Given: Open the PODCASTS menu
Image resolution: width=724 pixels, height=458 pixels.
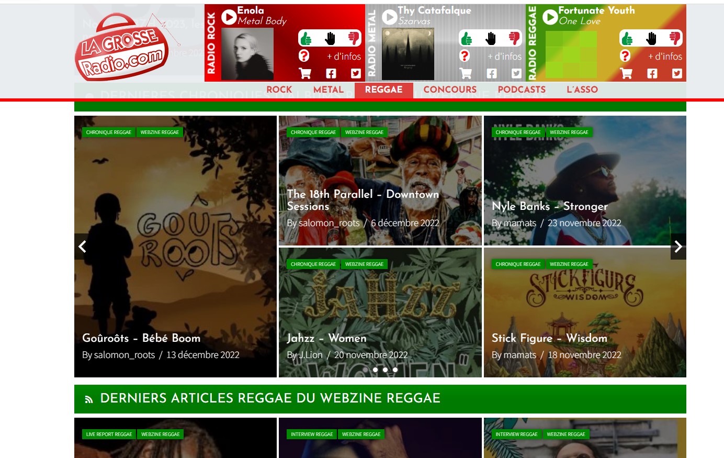Looking at the screenshot, I should pos(522,90).
